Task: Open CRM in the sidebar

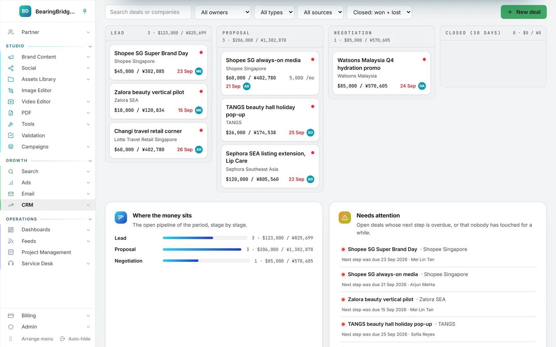Action: (48, 205)
